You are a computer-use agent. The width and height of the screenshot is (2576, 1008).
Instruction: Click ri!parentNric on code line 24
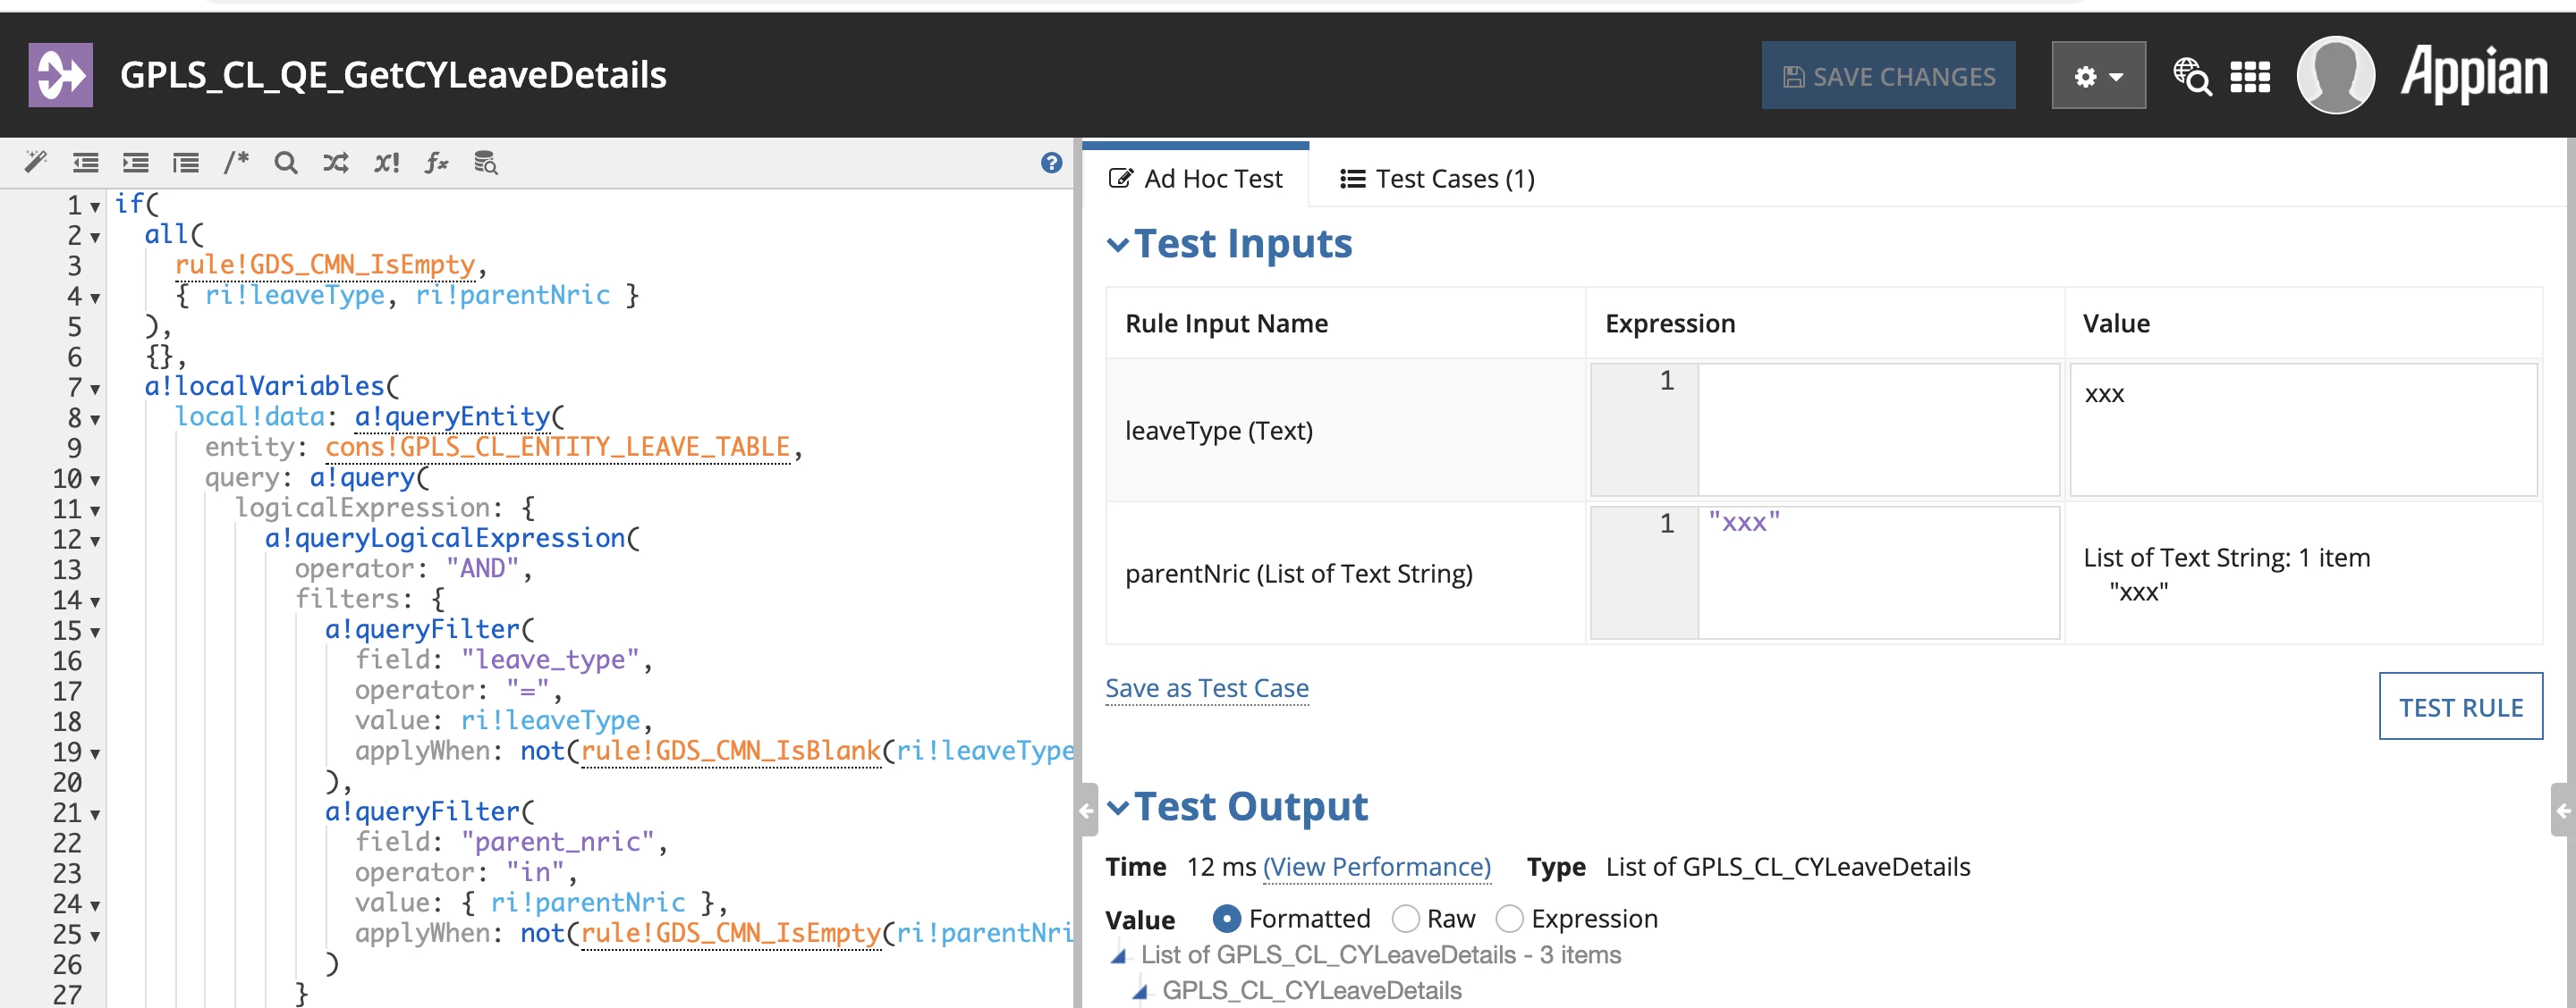click(587, 902)
